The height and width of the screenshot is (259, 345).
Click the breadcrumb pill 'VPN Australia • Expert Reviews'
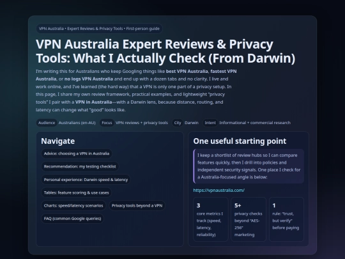click(x=99, y=29)
